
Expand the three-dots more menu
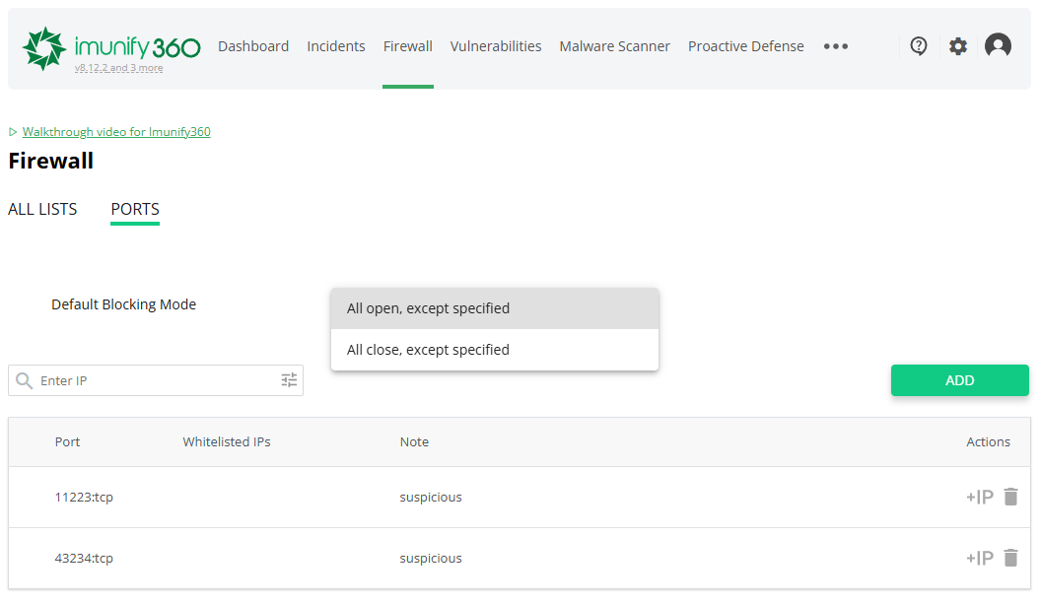[x=836, y=46]
